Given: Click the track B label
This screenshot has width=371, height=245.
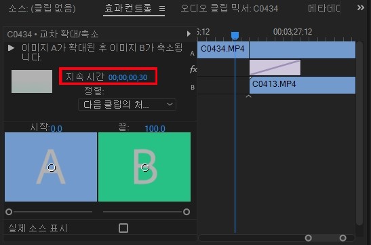Looking at the screenshot, I should (x=193, y=88).
